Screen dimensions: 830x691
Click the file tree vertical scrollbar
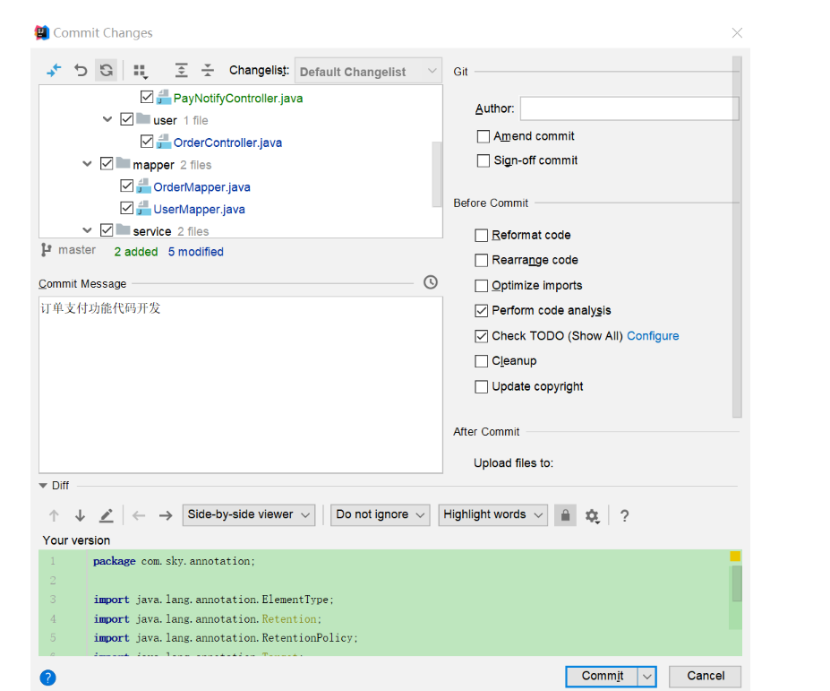[437, 174]
